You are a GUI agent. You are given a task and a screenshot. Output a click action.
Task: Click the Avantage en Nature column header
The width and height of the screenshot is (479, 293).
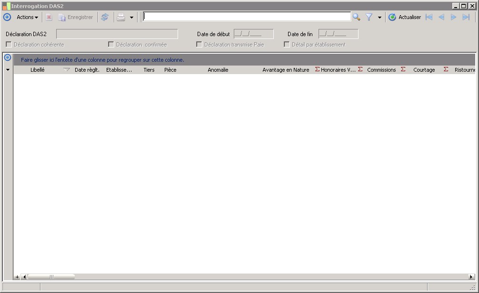pyautogui.click(x=286, y=70)
